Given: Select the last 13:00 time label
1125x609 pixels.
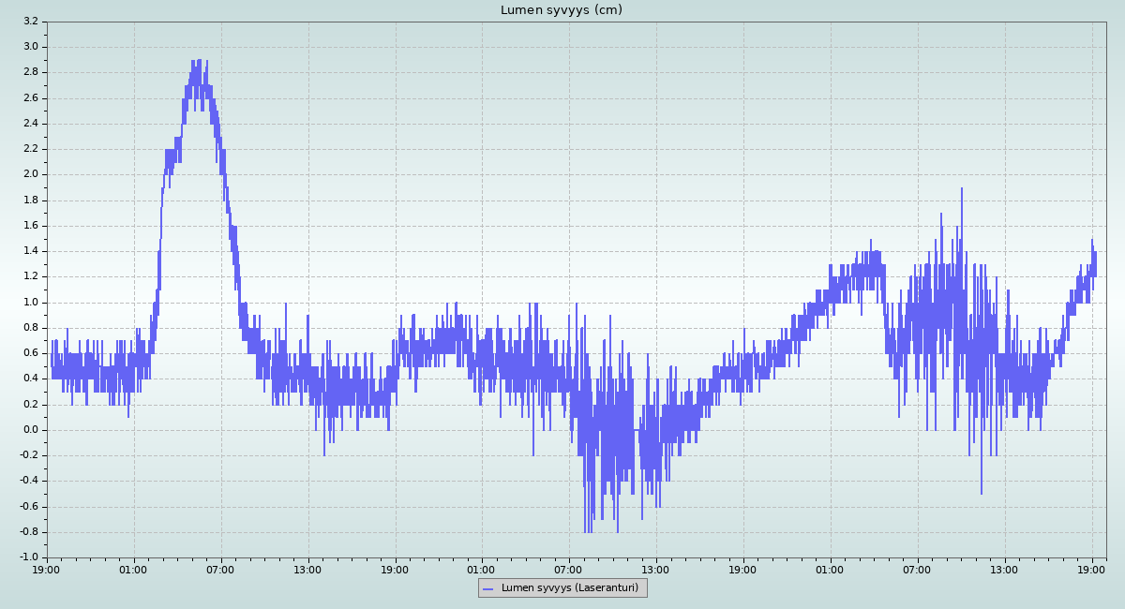Looking at the screenshot, I should (1004, 569).
